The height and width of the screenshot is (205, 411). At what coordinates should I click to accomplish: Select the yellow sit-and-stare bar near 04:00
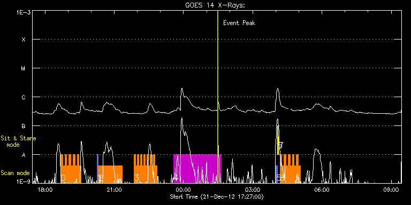[x=278, y=140]
